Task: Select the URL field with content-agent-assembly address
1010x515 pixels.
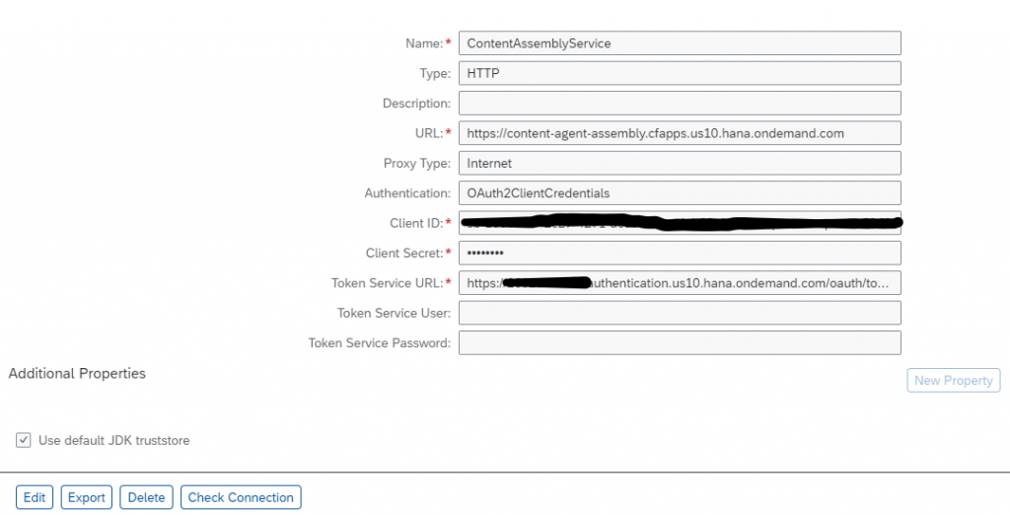Action: [x=680, y=133]
